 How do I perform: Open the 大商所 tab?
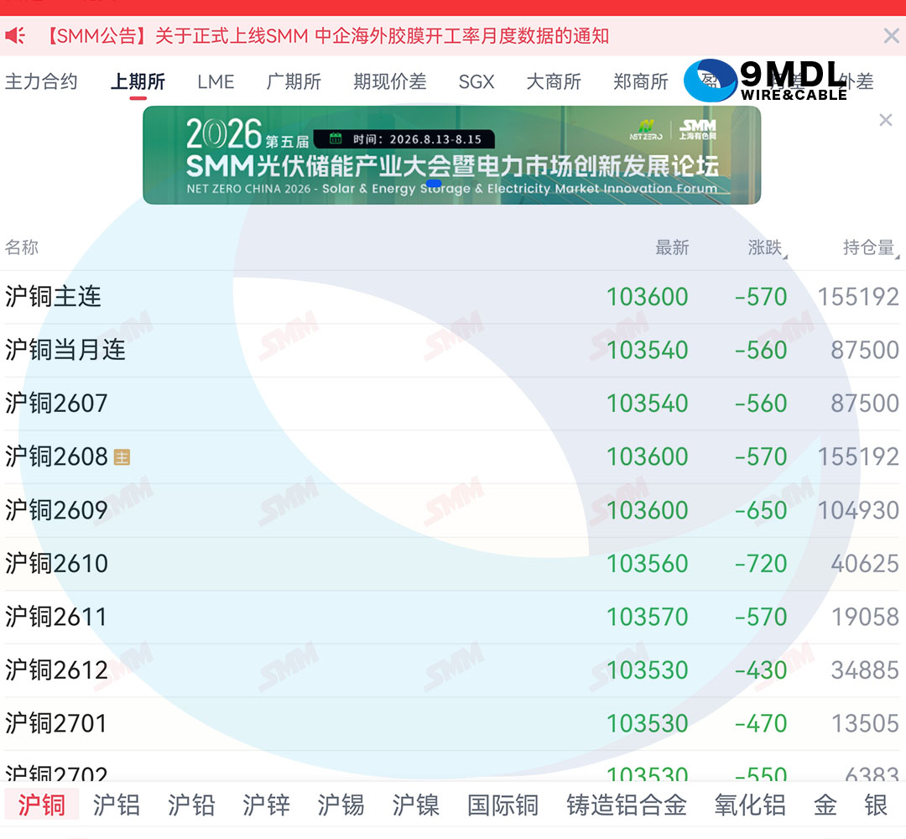pyautogui.click(x=554, y=81)
